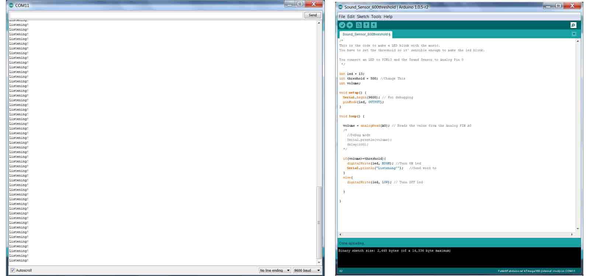
Task: Click the code editor's vertical scrollbar down arrow
Action: (577, 229)
